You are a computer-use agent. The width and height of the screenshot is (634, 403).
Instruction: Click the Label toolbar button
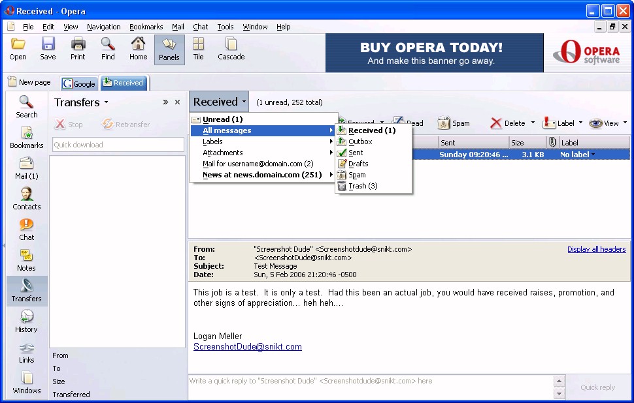(558, 123)
